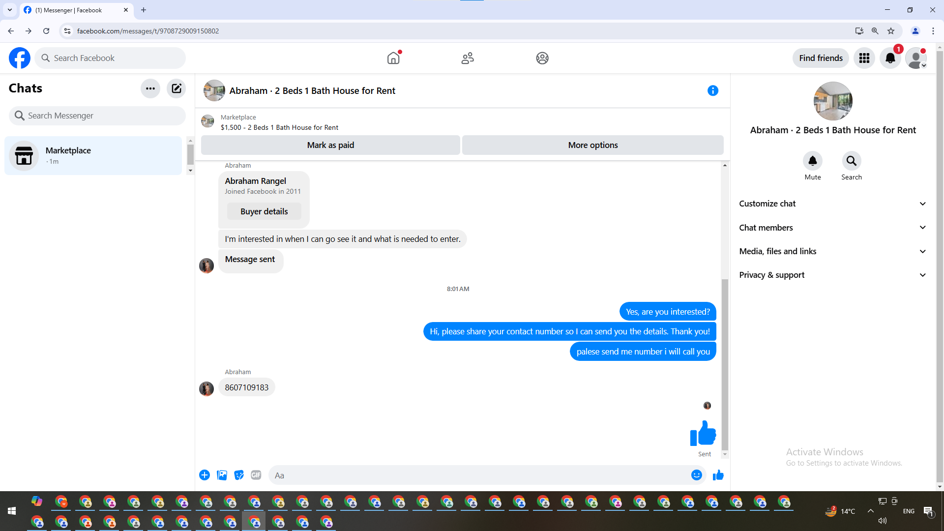Viewport: 944px width, 531px height.
Task: Open the weather widget showing 14°C
Action: [x=840, y=511]
